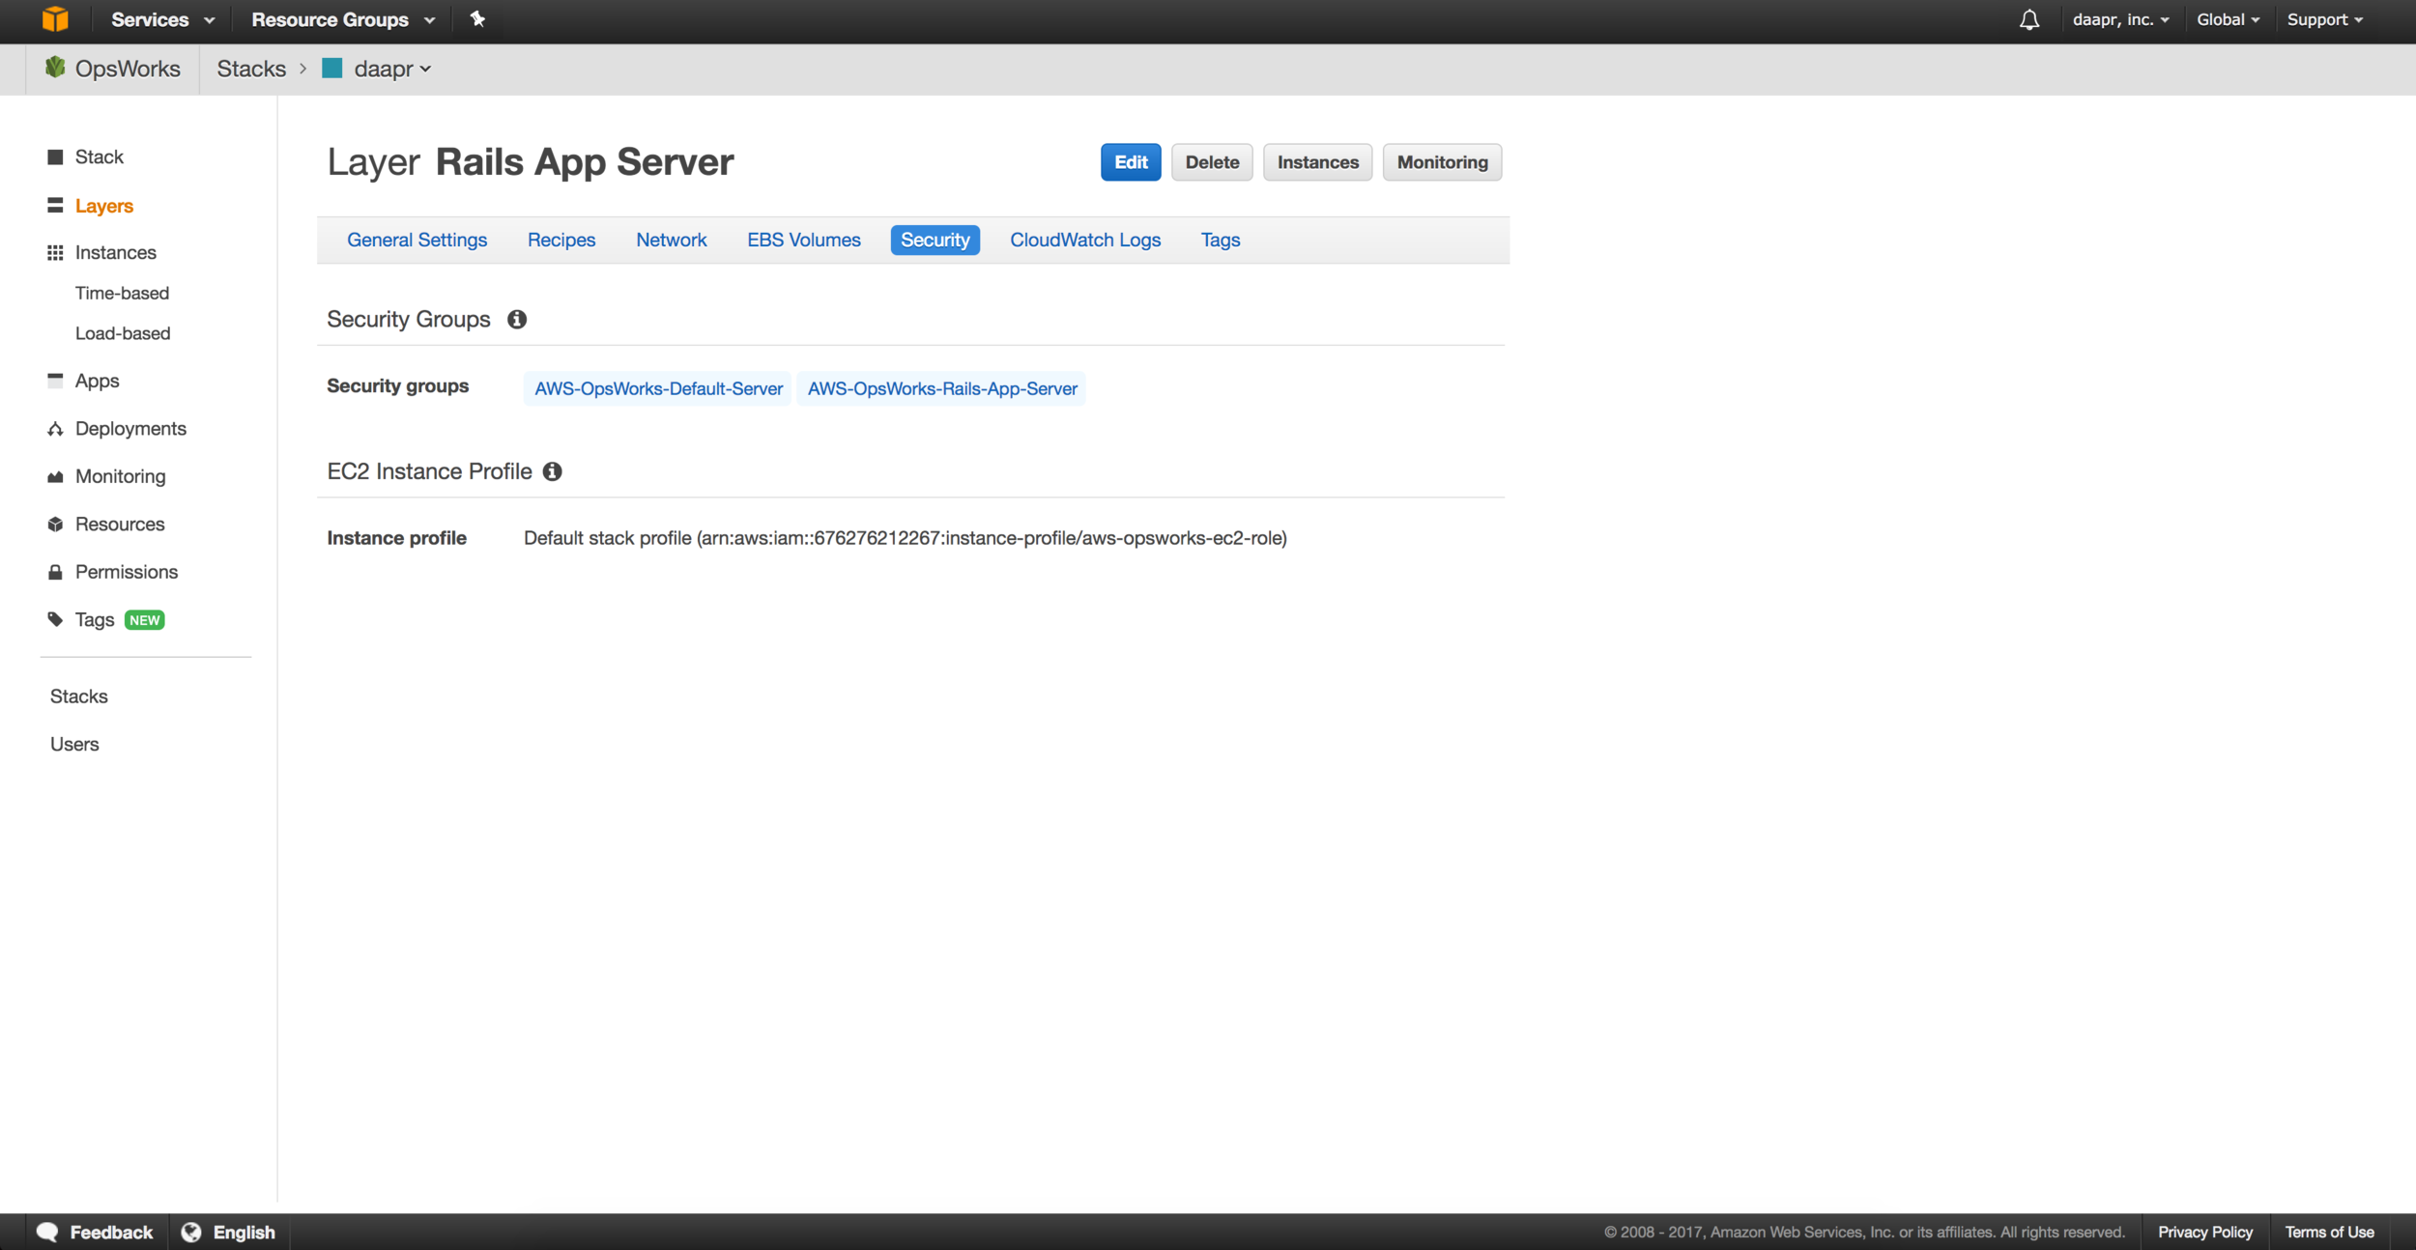Click the Monitoring chart icon in the sidebar
The width and height of the screenshot is (2416, 1250).
click(x=55, y=476)
